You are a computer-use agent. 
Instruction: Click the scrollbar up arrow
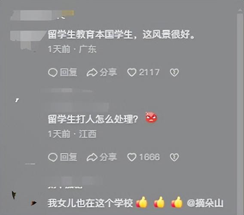pyautogui.click(x=240, y=10)
